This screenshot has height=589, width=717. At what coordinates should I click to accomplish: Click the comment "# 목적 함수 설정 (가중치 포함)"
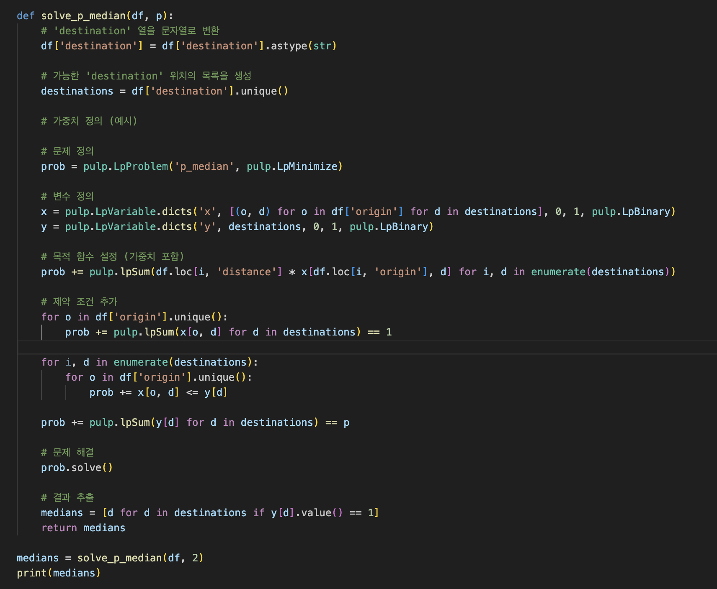point(113,257)
